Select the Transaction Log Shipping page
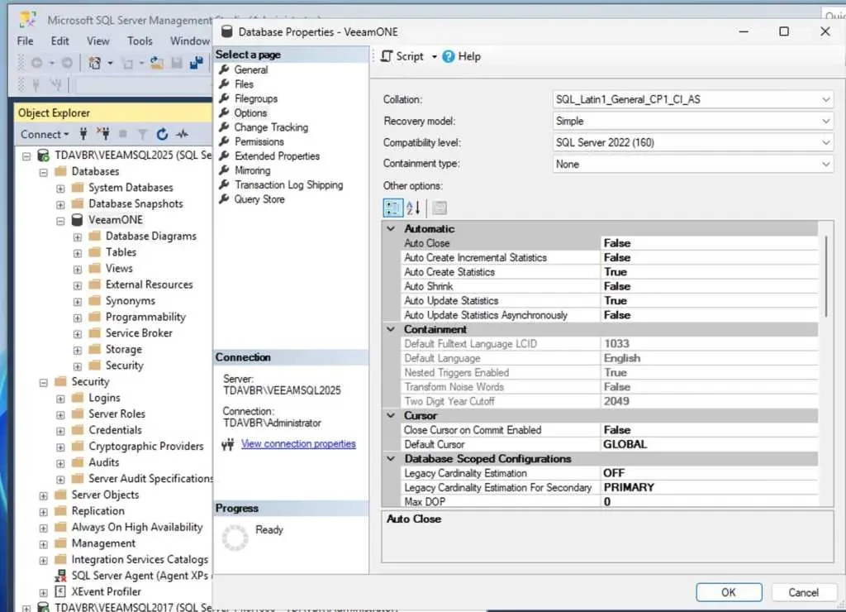The height and width of the screenshot is (612, 846). click(288, 184)
